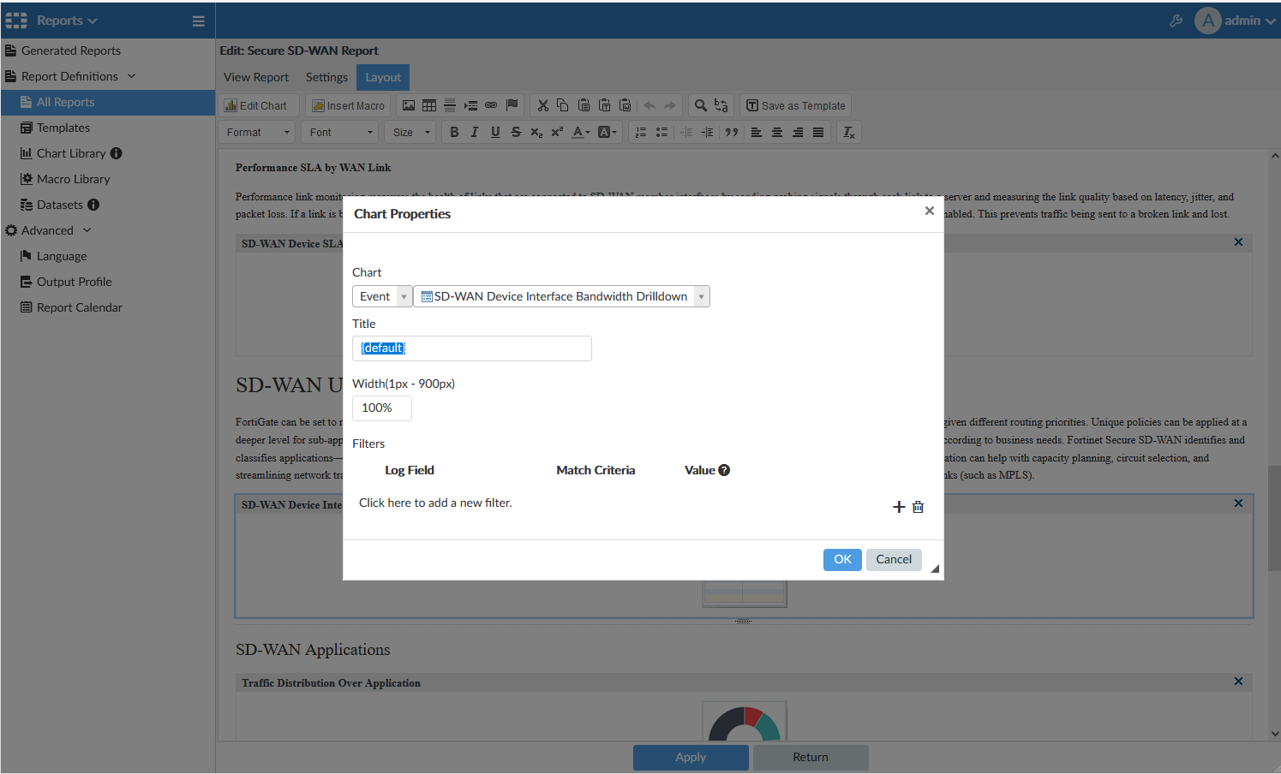Center align the text
This screenshot has height=774, width=1281.
pos(777,132)
